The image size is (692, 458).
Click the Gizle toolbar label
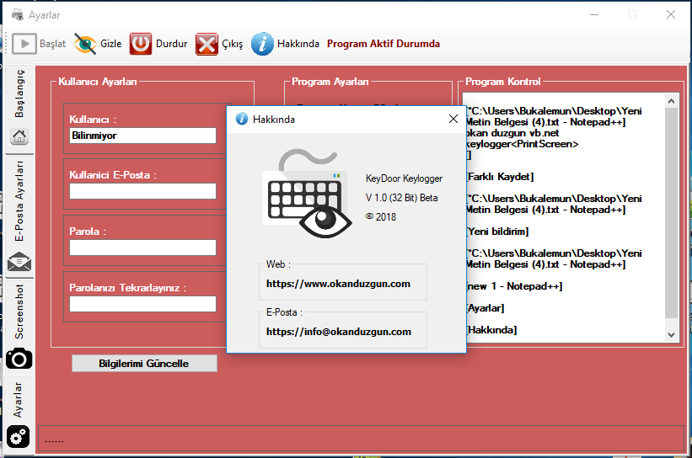coord(110,44)
